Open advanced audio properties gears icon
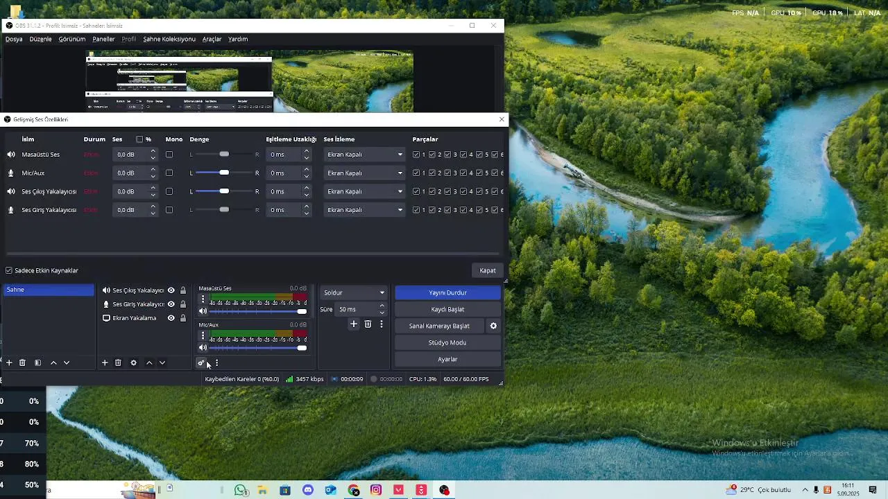The height and width of the screenshot is (499, 888). 201,362
